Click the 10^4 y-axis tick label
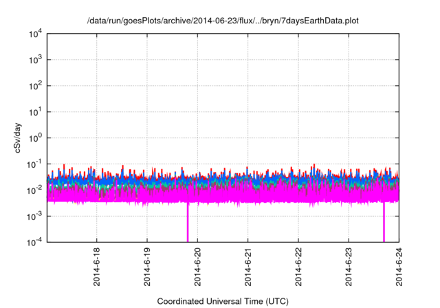Viewport: 440px width, 308px height. click(x=35, y=34)
